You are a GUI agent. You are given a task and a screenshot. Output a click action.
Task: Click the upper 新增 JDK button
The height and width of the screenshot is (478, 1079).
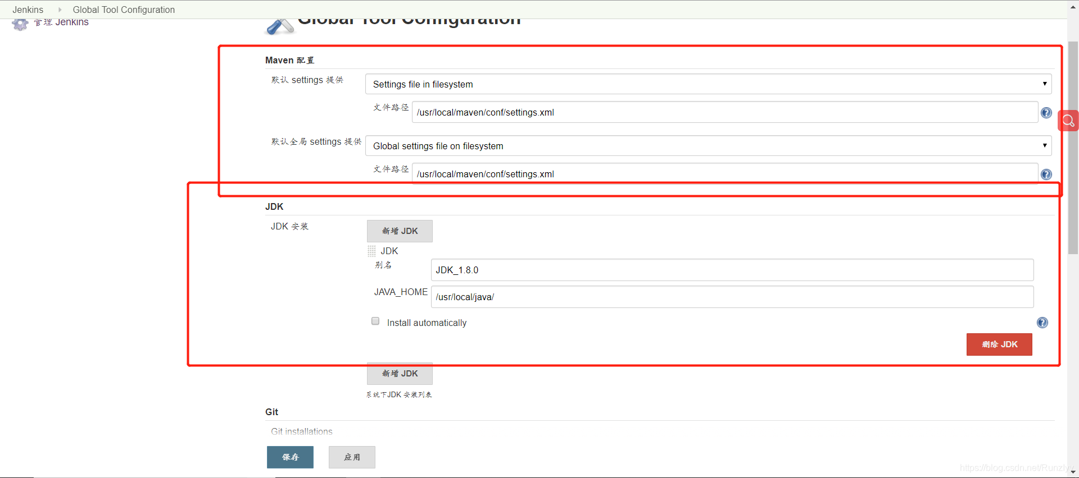[400, 231]
